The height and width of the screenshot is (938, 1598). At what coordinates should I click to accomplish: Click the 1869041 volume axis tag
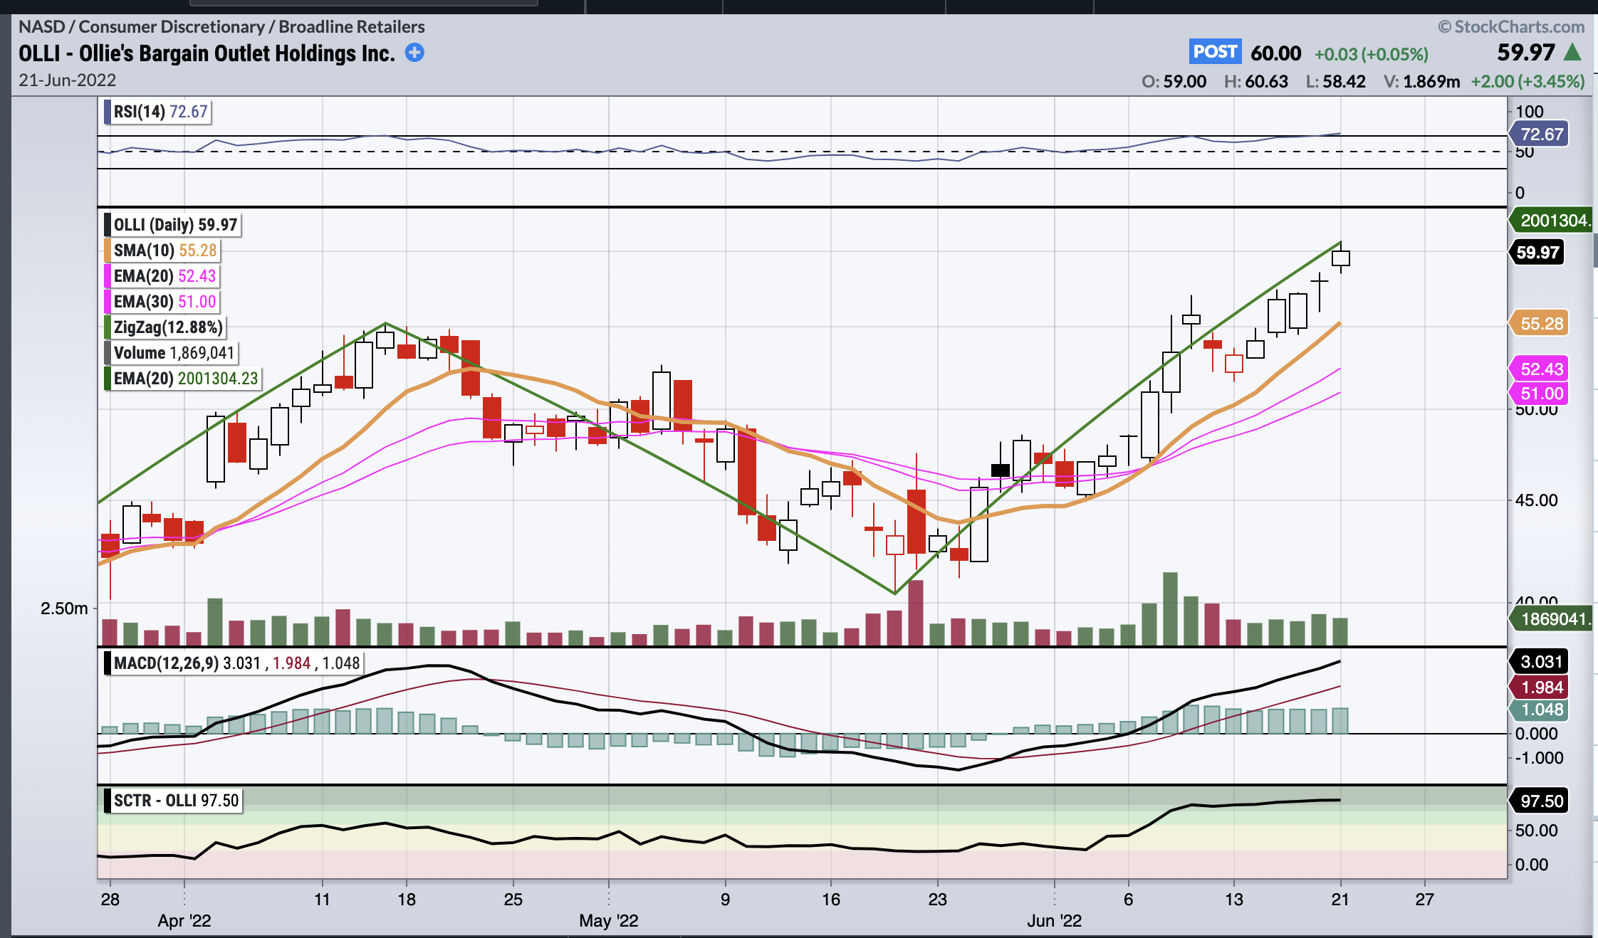click(x=1551, y=619)
